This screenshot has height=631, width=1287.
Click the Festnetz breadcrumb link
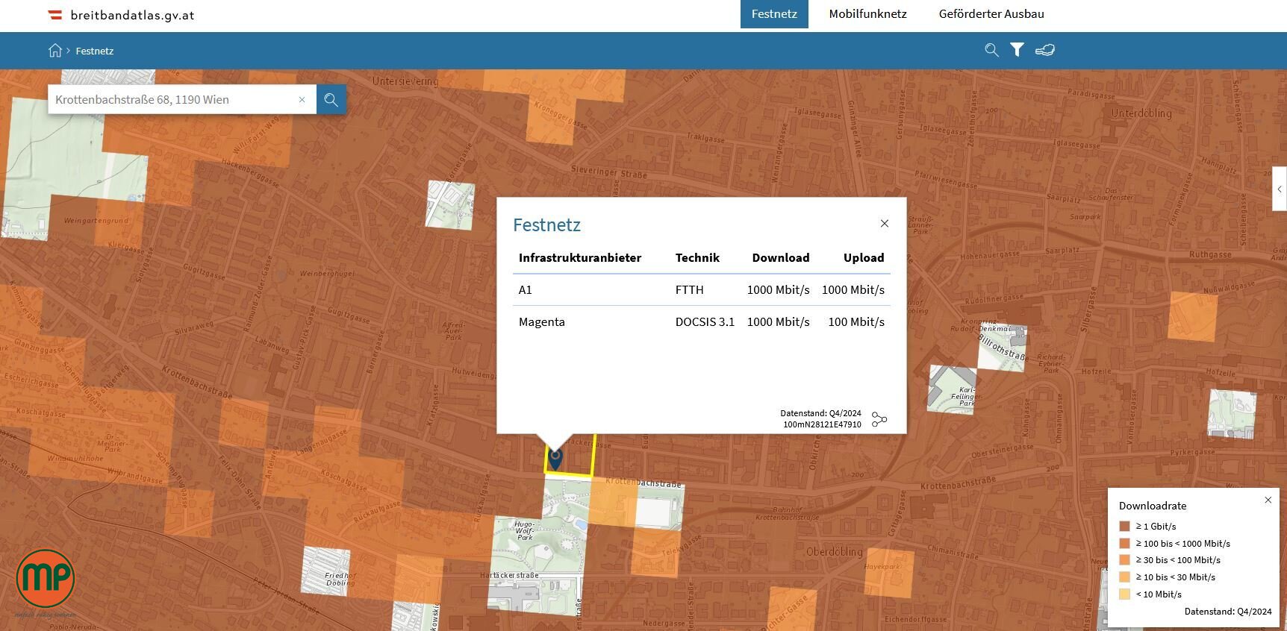95,51
